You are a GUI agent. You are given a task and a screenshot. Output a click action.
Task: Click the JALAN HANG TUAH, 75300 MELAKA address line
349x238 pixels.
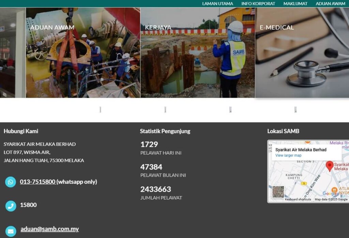[x=44, y=160]
